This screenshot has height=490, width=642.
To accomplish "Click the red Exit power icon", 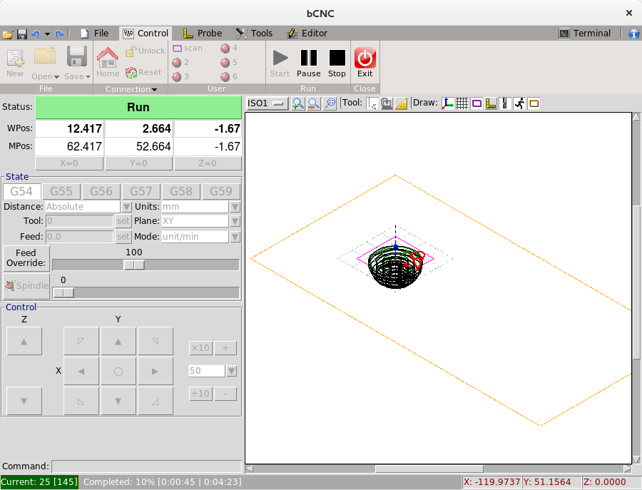I will pos(365,58).
